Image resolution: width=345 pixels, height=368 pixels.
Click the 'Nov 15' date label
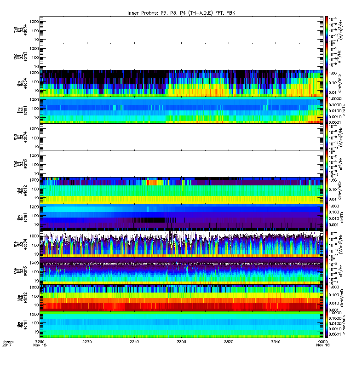tap(40, 345)
